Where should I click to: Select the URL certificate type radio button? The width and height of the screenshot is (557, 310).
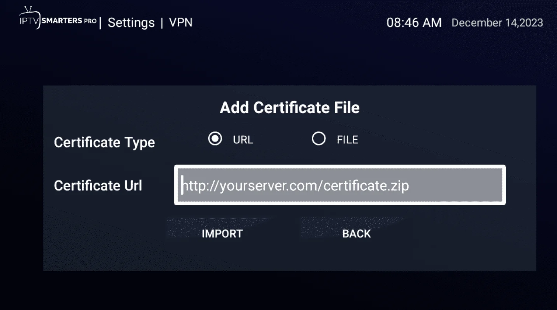pos(215,139)
